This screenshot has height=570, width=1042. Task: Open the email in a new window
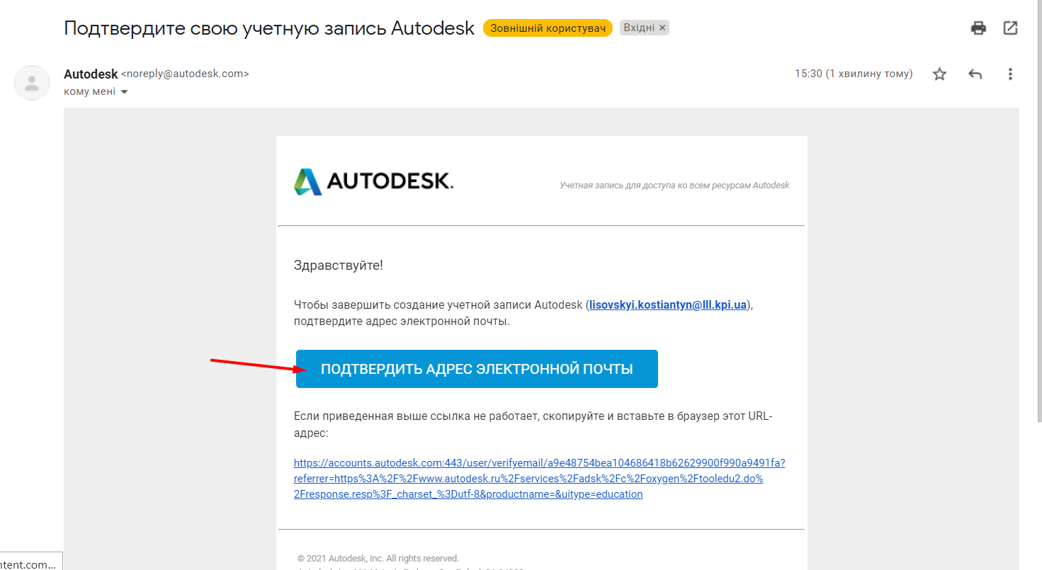pyautogui.click(x=1011, y=28)
